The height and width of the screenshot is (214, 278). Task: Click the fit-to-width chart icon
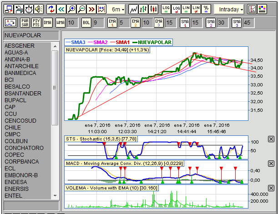[101, 9]
